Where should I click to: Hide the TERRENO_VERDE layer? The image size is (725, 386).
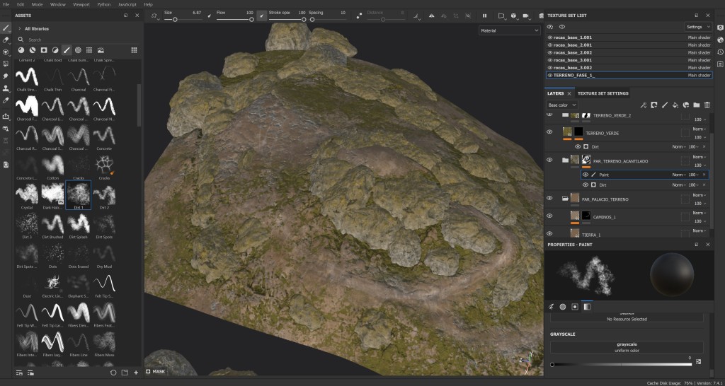pyautogui.click(x=549, y=131)
